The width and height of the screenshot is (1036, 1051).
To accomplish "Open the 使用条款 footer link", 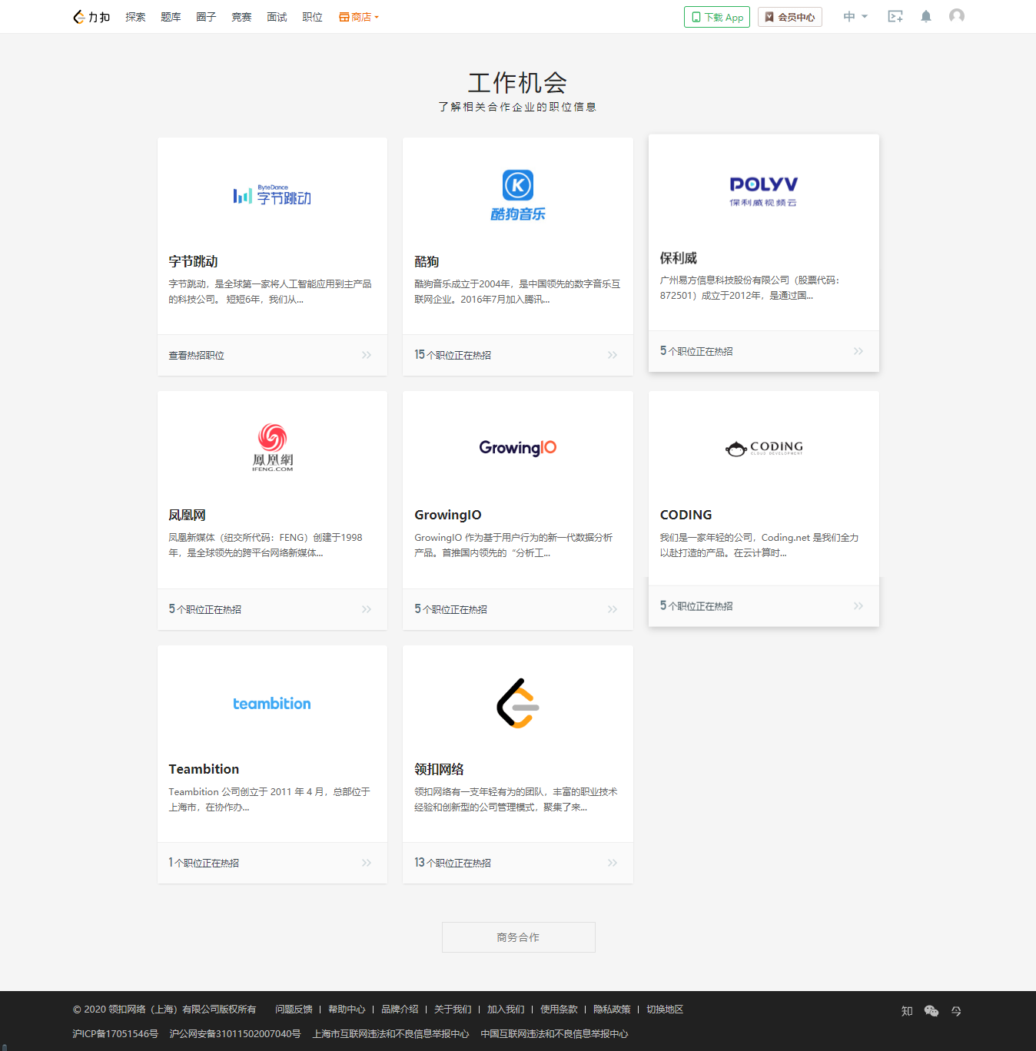I will (559, 1010).
